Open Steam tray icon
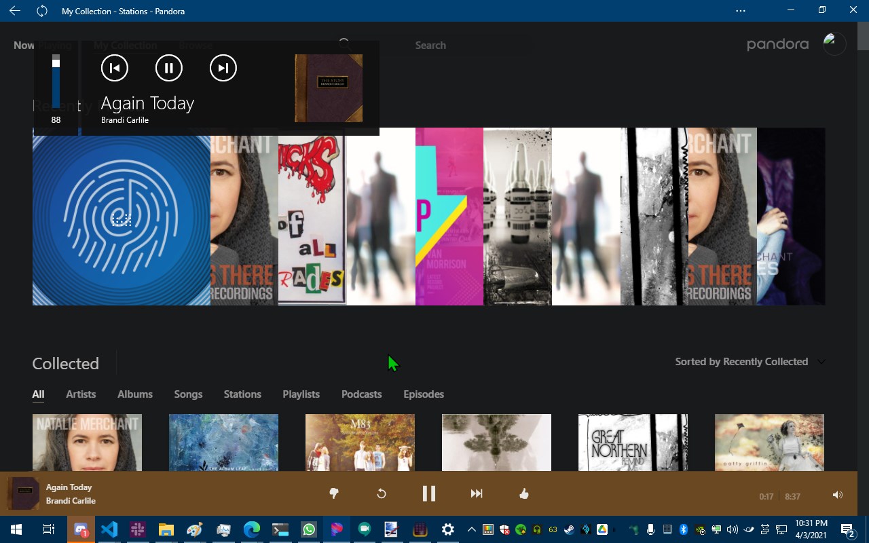Image resolution: width=869 pixels, height=543 pixels. [x=569, y=529]
